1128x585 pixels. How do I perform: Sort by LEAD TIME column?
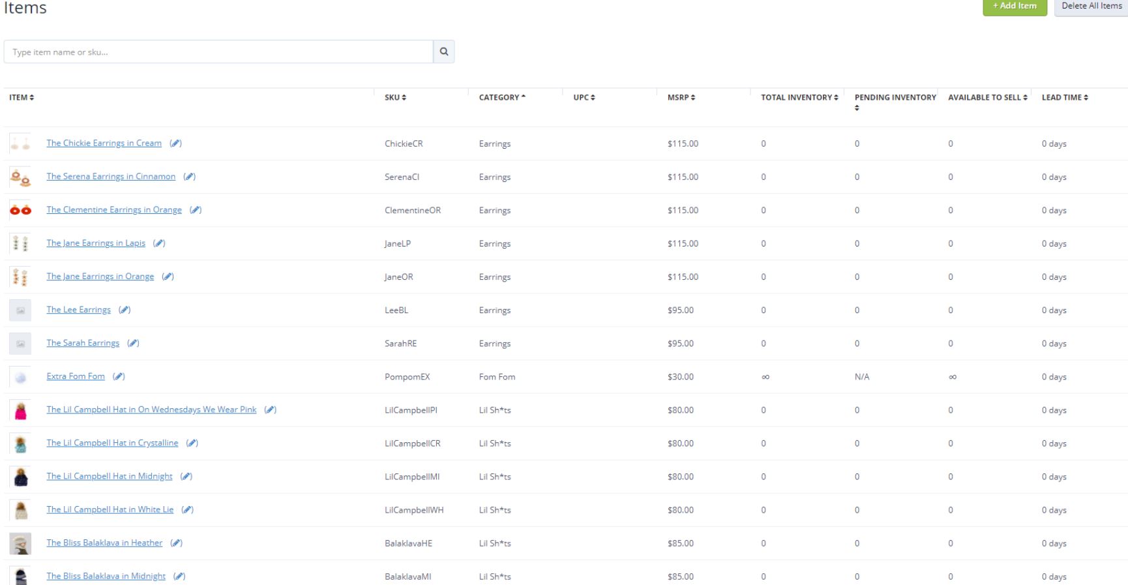click(x=1065, y=97)
